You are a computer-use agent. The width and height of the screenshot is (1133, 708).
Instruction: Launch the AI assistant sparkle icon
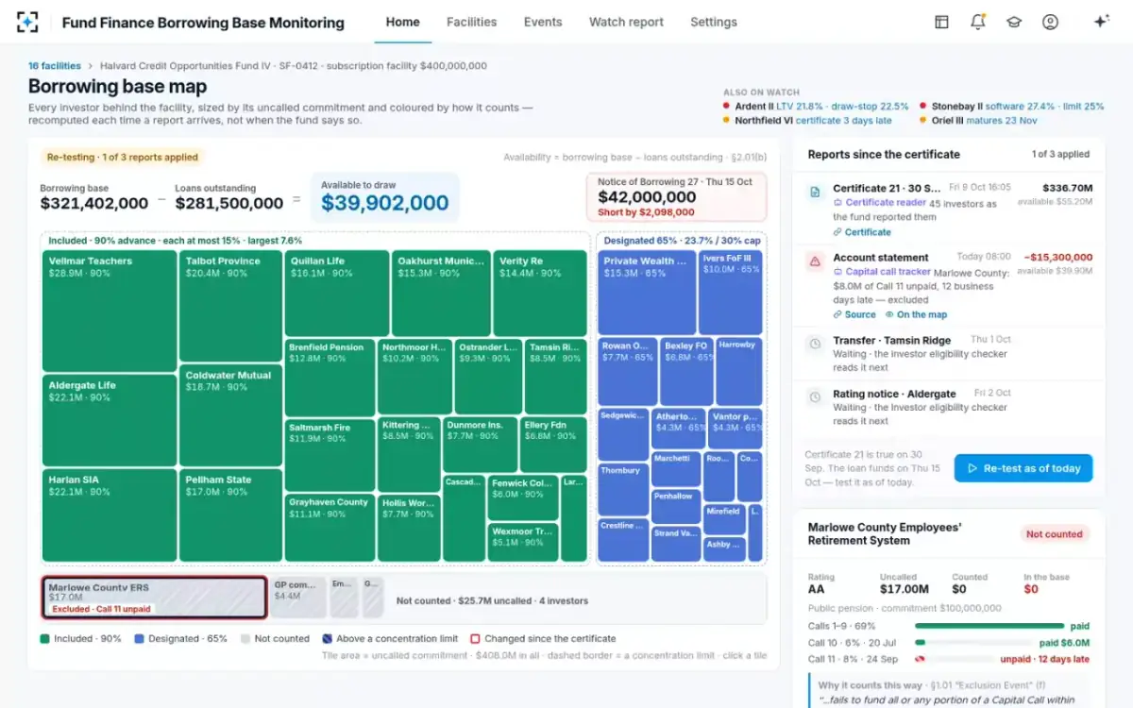click(x=1101, y=22)
